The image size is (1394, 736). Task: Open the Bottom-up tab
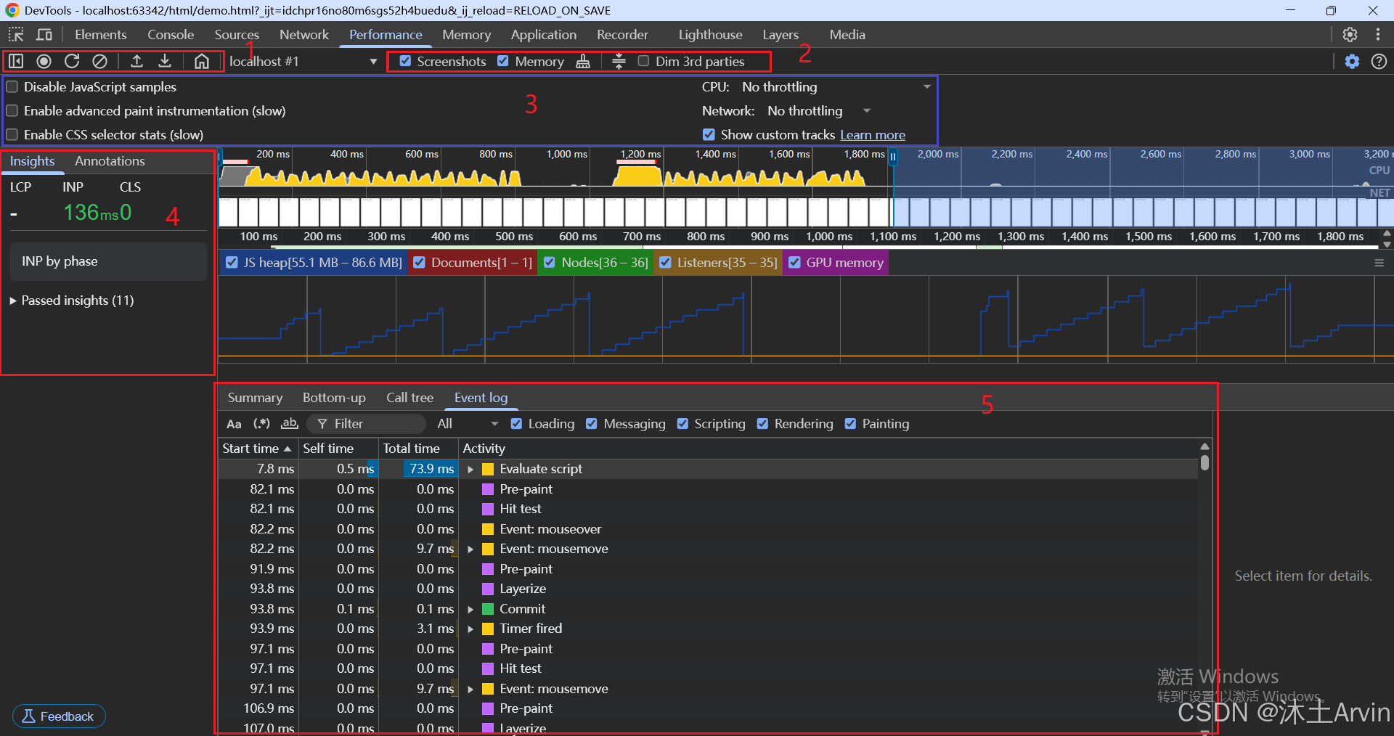click(334, 398)
